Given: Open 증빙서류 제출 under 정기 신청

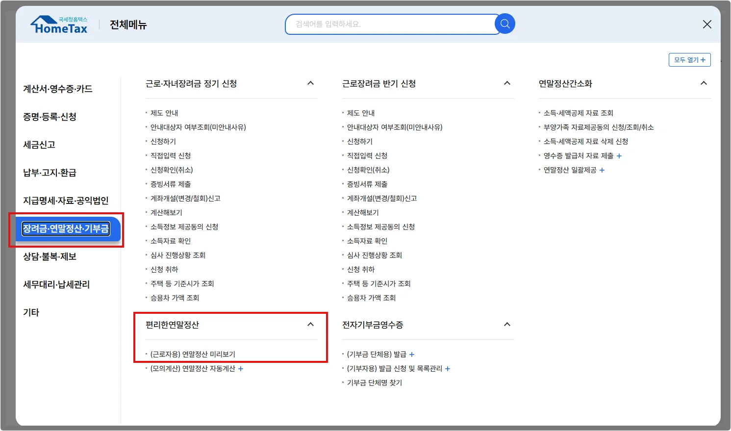Looking at the screenshot, I should click(x=171, y=184).
